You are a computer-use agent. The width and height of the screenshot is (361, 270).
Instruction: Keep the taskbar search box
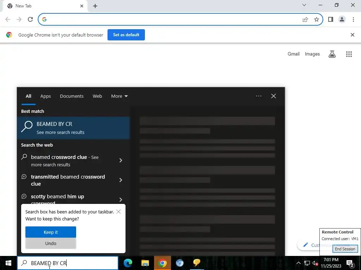click(x=51, y=232)
